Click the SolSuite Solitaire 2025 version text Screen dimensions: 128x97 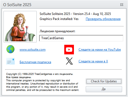(x=75, y=14)
